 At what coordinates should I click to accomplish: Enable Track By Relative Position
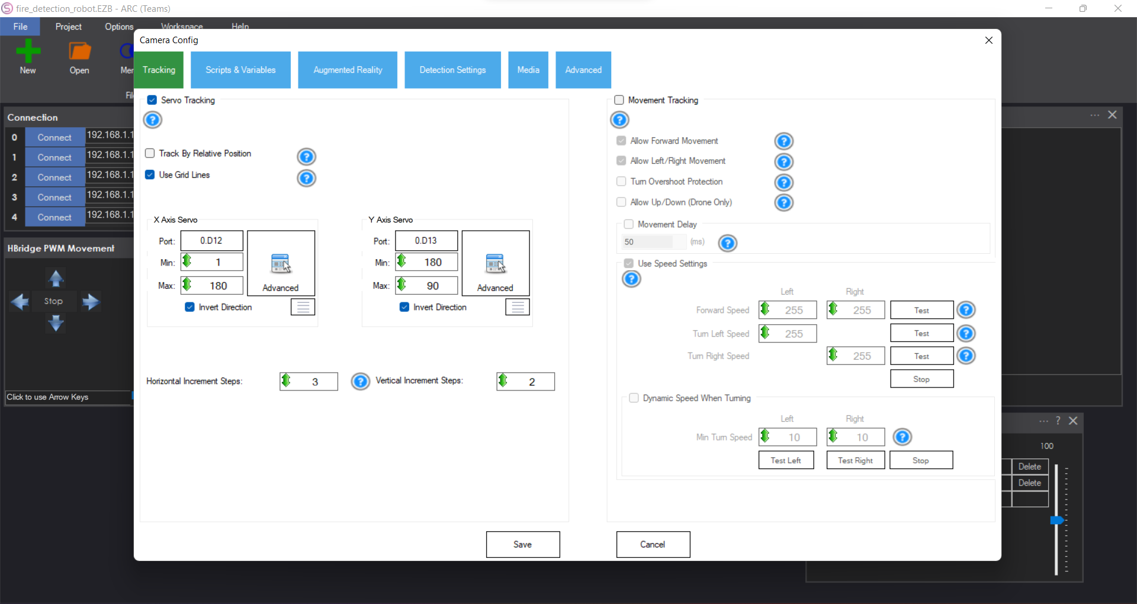(150, 153)
